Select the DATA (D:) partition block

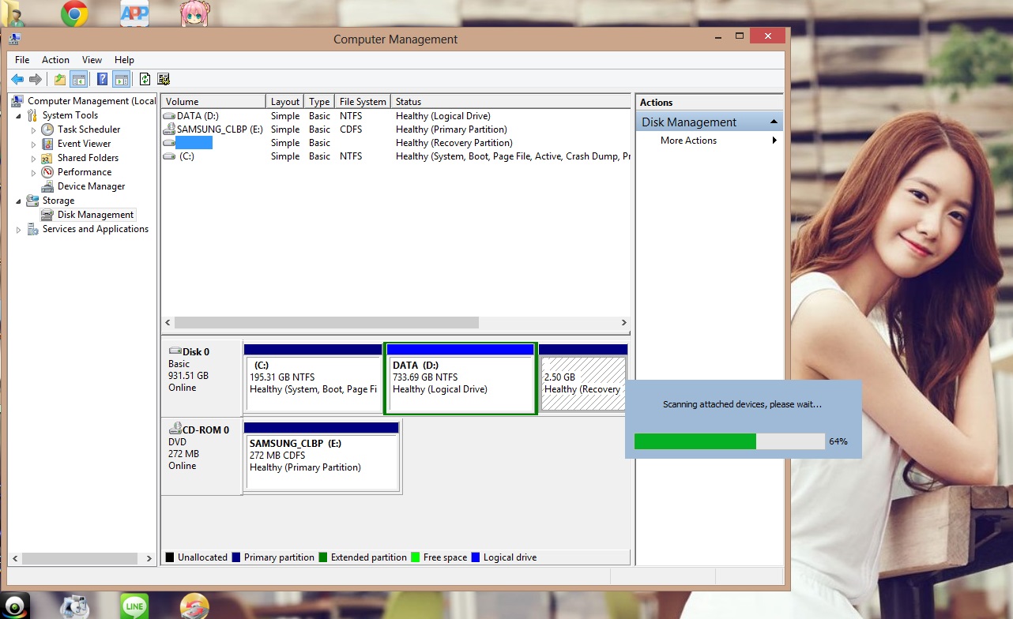click(x=461, y=377)
